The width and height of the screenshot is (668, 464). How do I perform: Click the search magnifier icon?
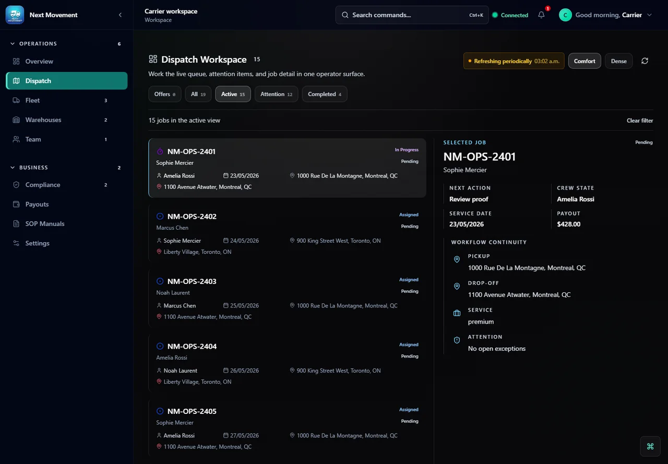(345, 15)
